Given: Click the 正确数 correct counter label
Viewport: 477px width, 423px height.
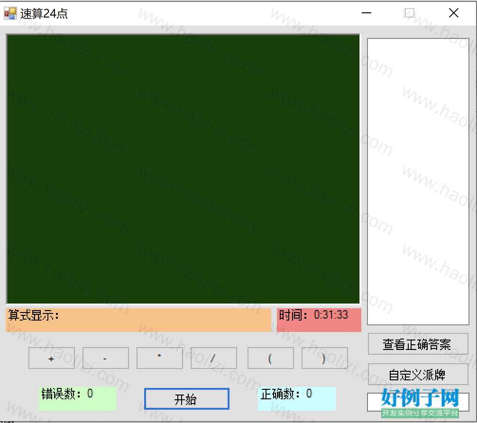Looking at the screenshot, I should [297, 399].
